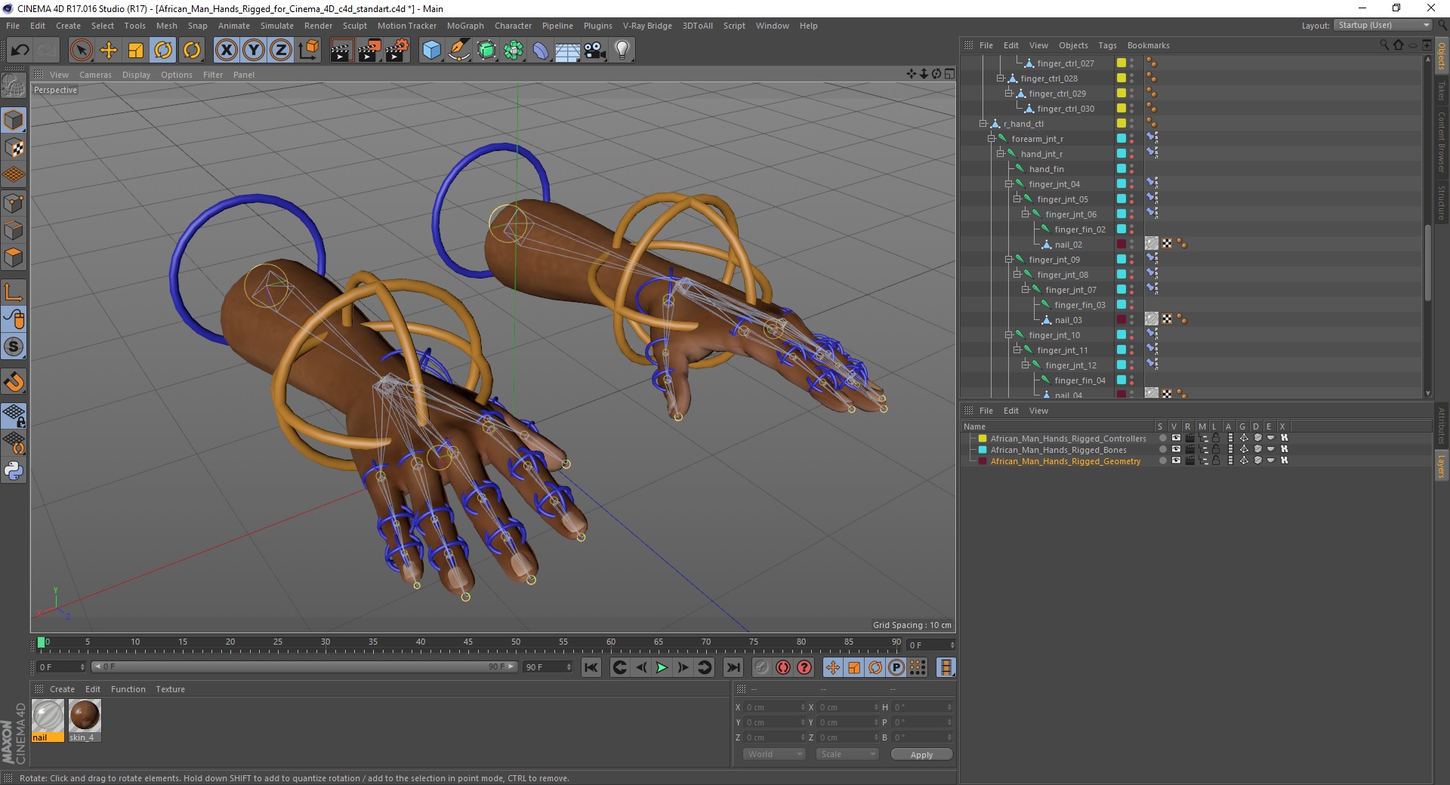
Task: Add a Cube primitive
Action: tap(431, 51)
